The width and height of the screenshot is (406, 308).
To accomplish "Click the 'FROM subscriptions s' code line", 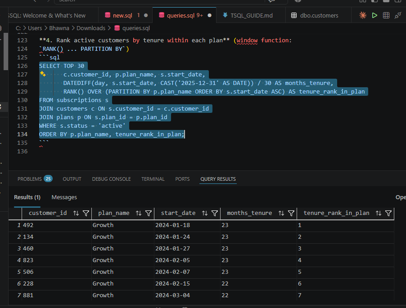I will click(73, 100).
